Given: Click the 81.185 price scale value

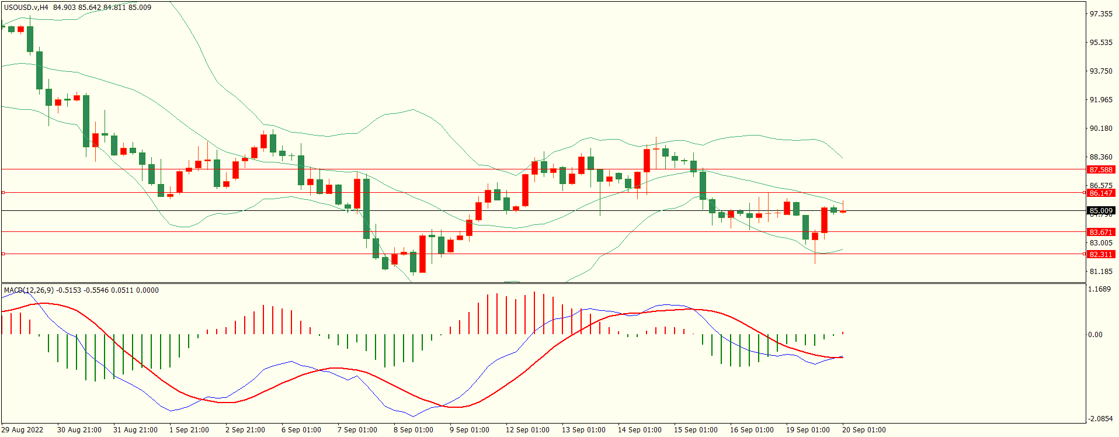Looking at the screenshot, I should click(1101, 271).
